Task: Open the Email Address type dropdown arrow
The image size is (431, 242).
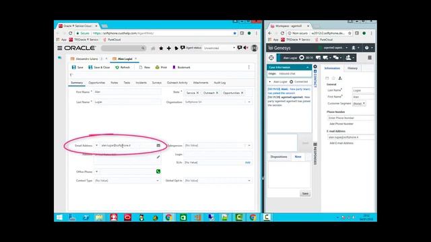Action: tap(96, 145)
